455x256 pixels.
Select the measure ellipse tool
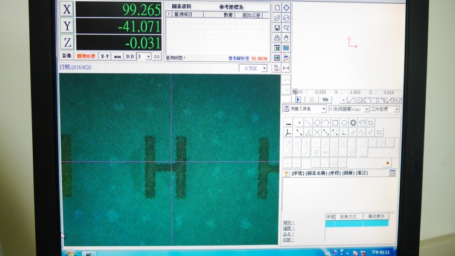pos(344,123)
